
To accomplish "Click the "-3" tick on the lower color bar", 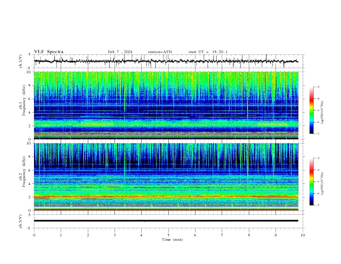I will [317, 158].
